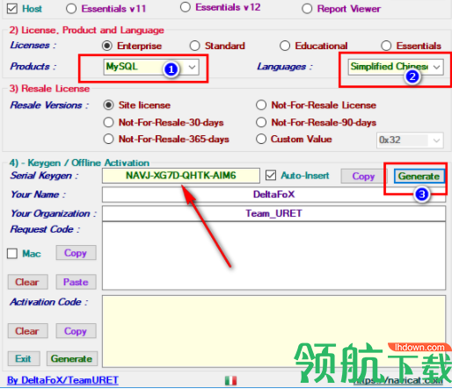Choose the Standard license radio
This screenshot has width=452, height=389.
click(x=194, y=46)
